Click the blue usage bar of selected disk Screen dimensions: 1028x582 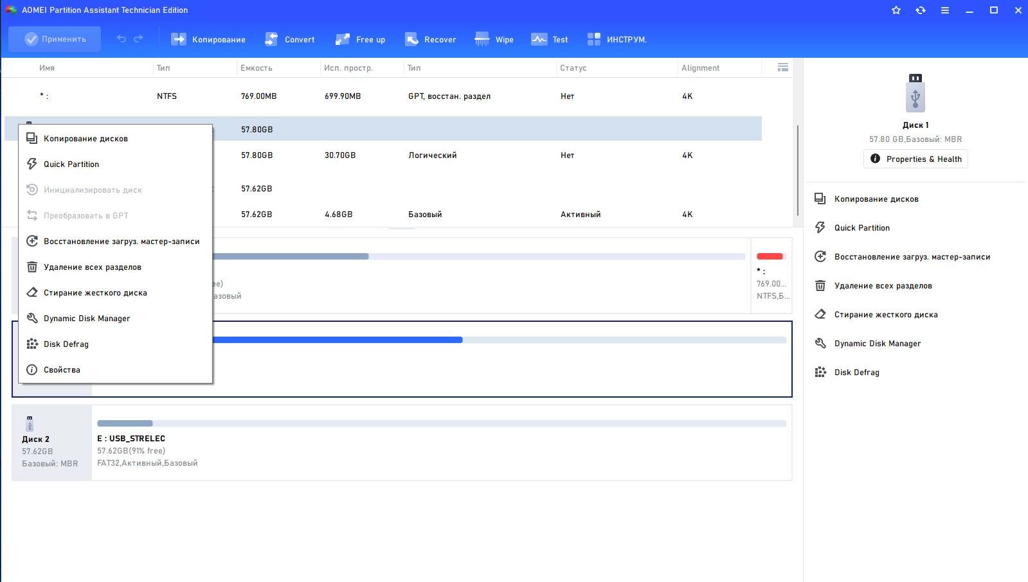click(338, 340)
